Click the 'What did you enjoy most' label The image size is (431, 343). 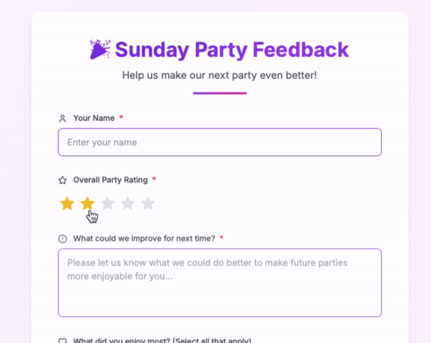click(162, 340)
